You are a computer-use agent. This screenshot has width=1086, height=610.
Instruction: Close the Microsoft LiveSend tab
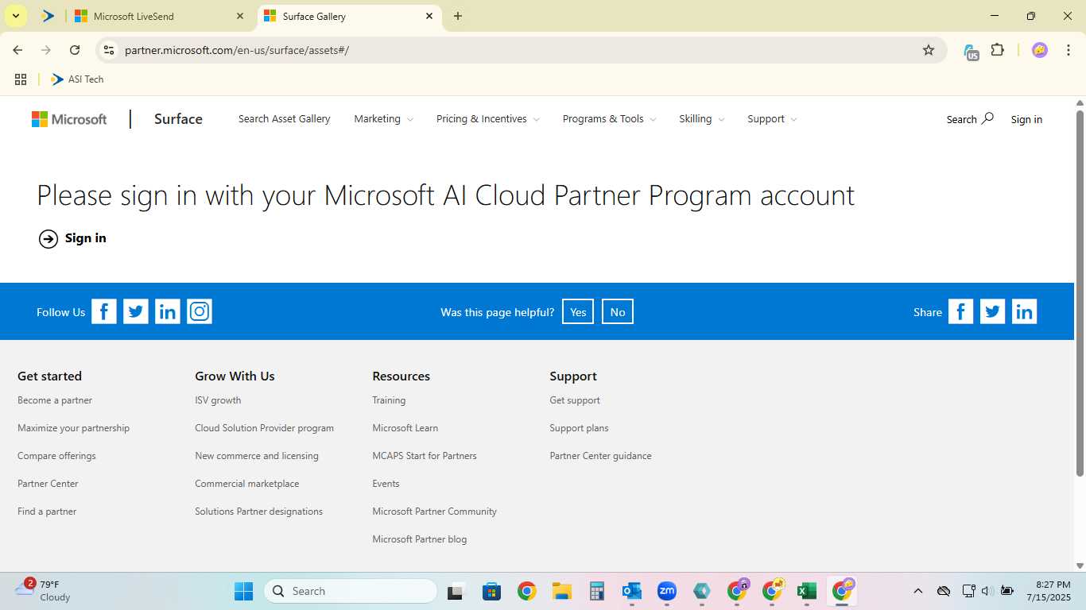(x=239, y=16)
